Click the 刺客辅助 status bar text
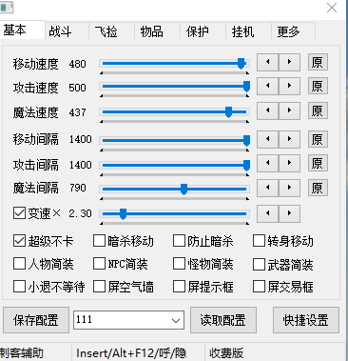 22,353
